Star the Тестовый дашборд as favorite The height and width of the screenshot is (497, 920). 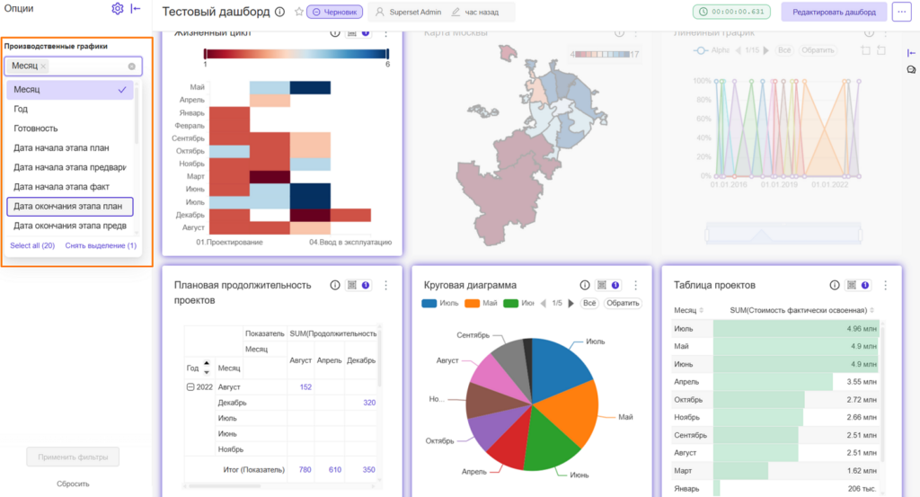point(298,12)
